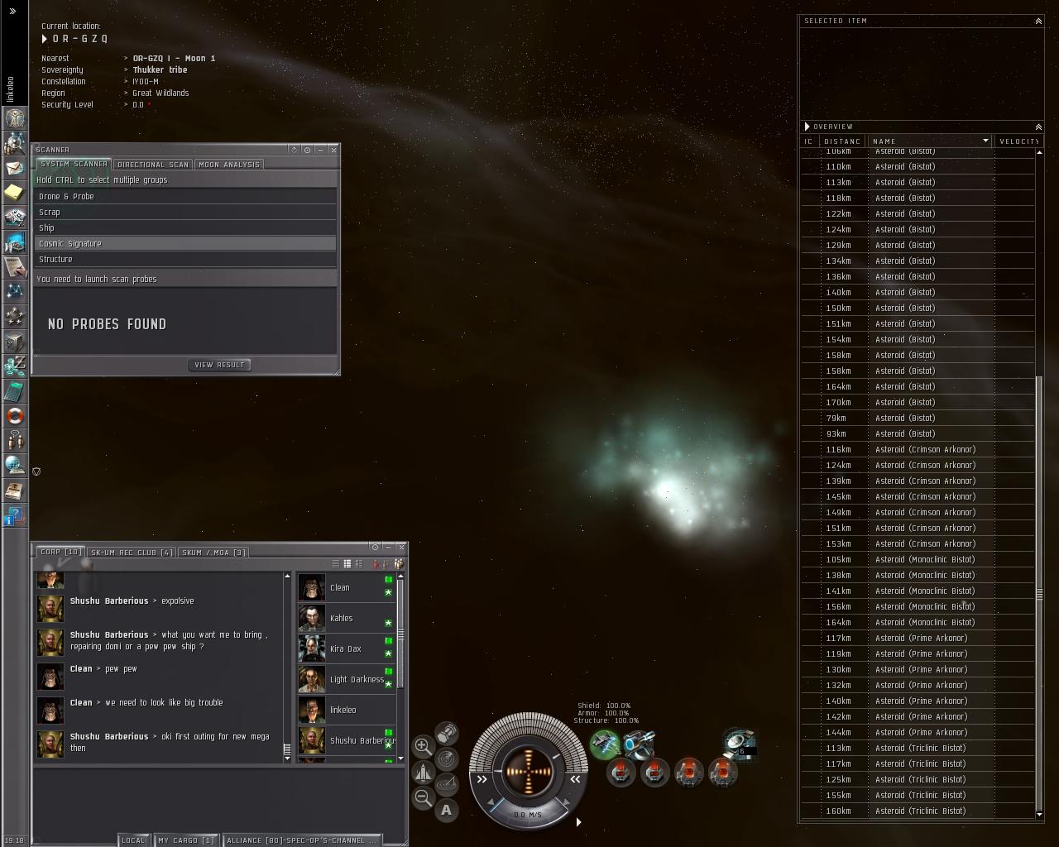
Task: Switch to the Moon Analysis tab
Action: coord(229,164)
